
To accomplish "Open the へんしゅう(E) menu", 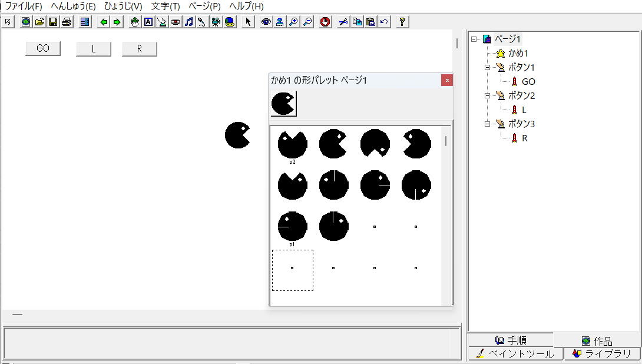I will [73, 6].
